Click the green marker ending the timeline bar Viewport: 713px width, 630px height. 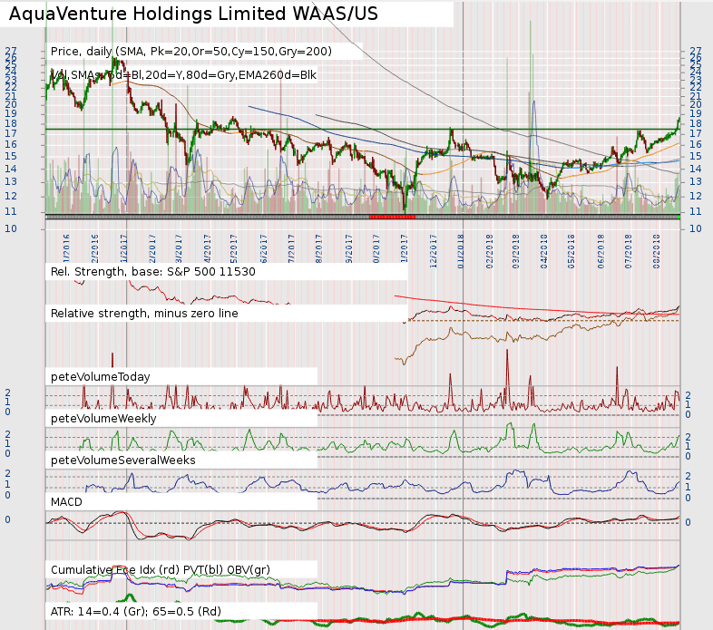pyautogui.click(x=679, y=218)
